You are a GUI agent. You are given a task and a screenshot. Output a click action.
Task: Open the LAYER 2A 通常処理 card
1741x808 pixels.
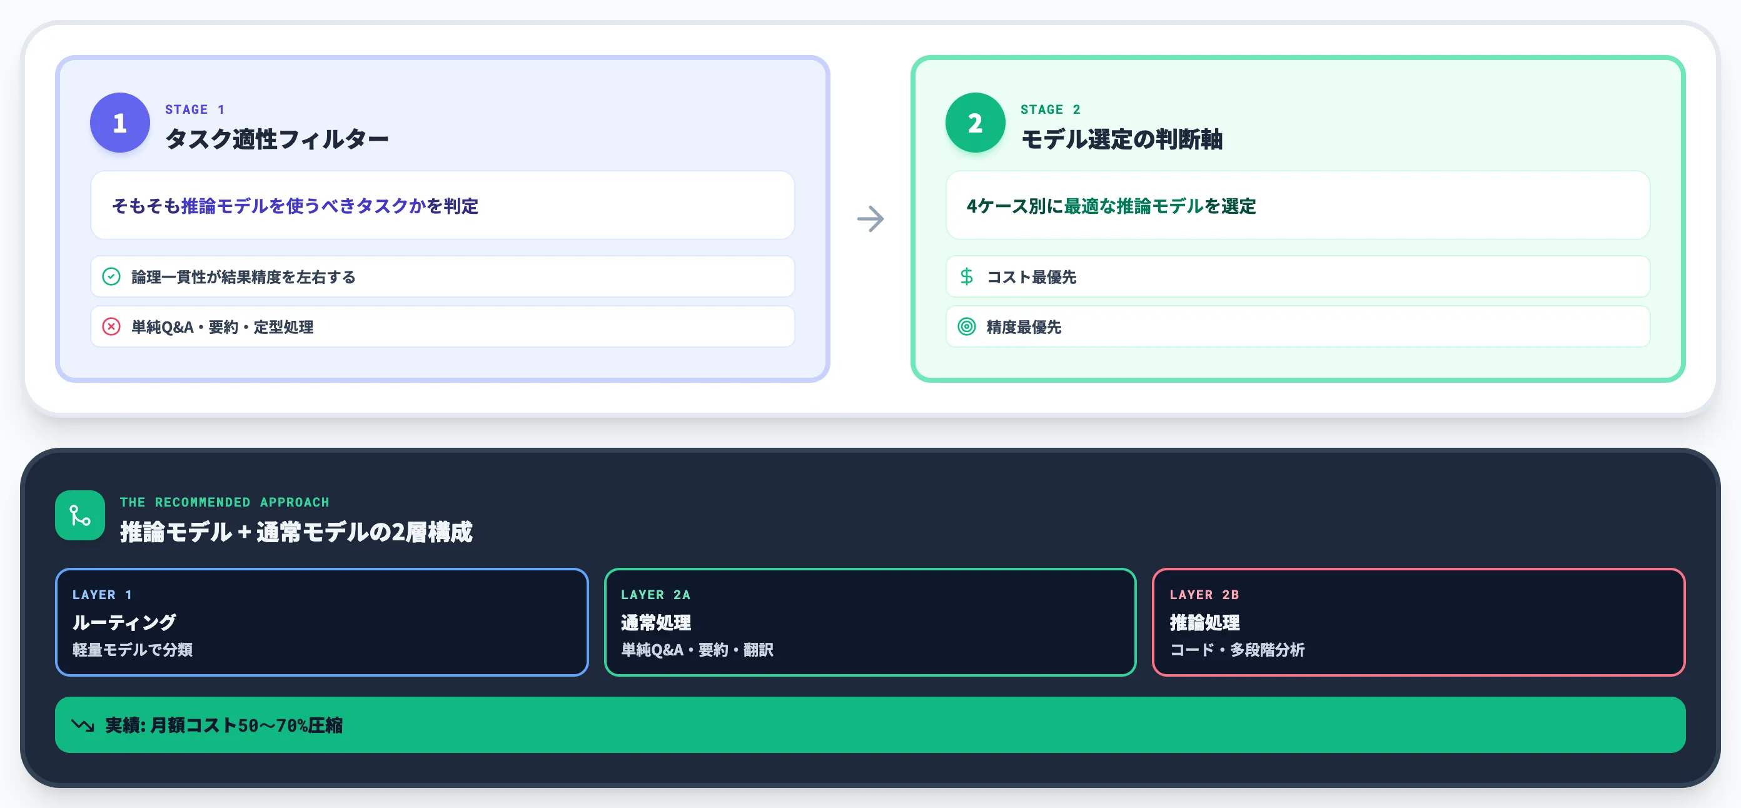[870, 622]
